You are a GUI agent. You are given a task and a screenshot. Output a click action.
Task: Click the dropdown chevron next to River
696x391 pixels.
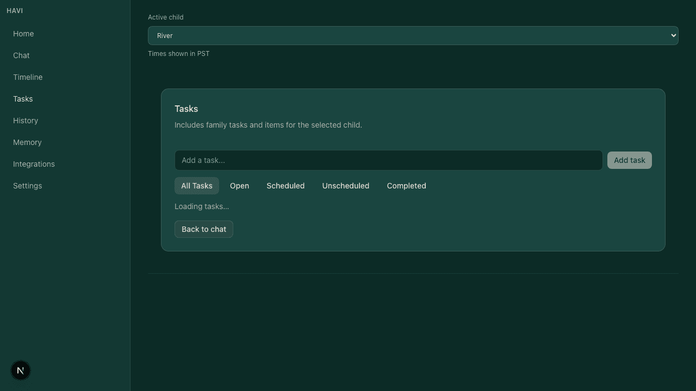point(673,35)
